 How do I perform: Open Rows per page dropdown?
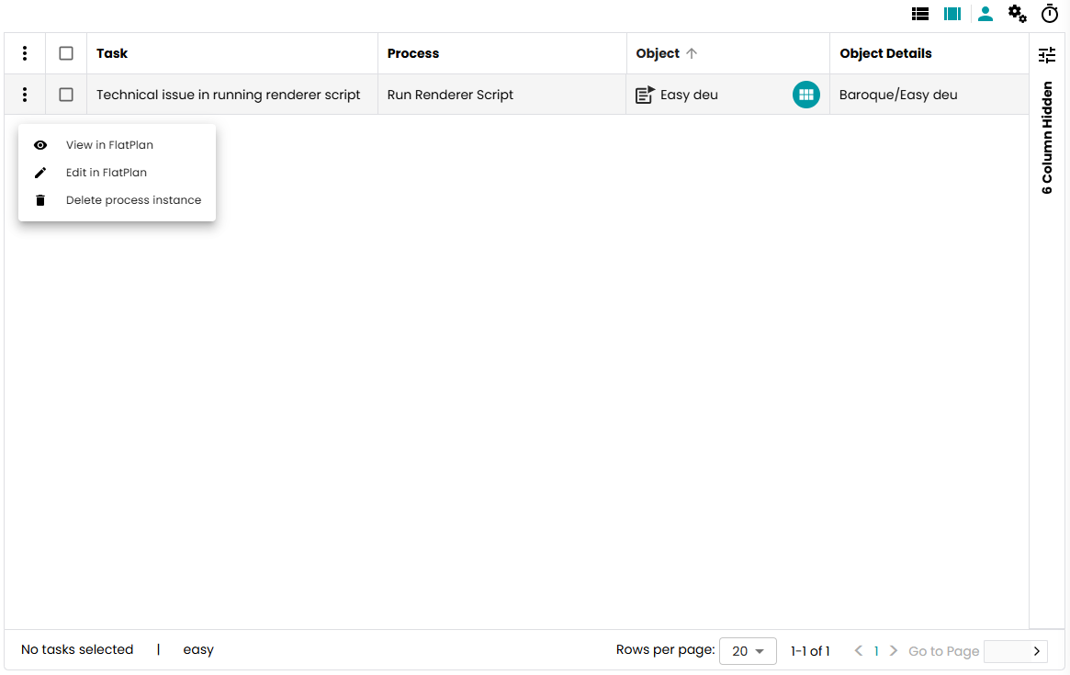click(748, 651)
